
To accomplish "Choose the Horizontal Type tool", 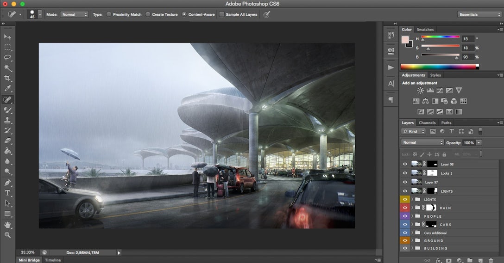I will coord(8,193).
